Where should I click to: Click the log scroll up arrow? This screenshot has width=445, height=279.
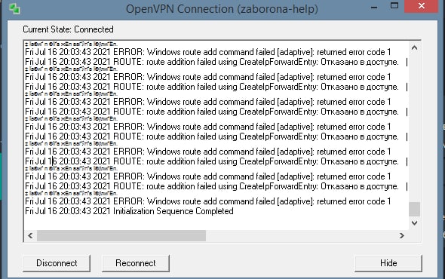414,48
